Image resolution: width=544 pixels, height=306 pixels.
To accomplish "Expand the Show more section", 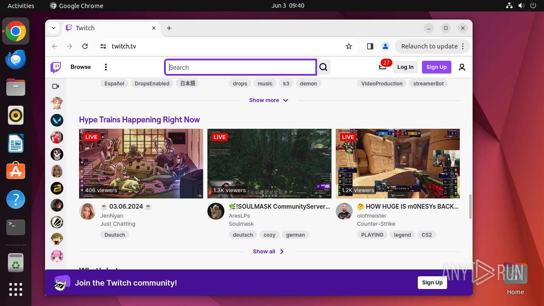I will (269, 100).
